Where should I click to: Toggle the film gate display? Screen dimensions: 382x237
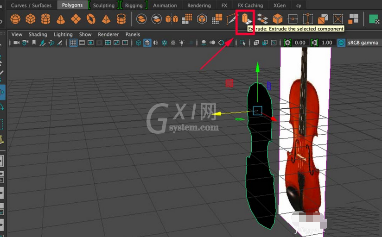pyautogui.click(x=82, y=43)
